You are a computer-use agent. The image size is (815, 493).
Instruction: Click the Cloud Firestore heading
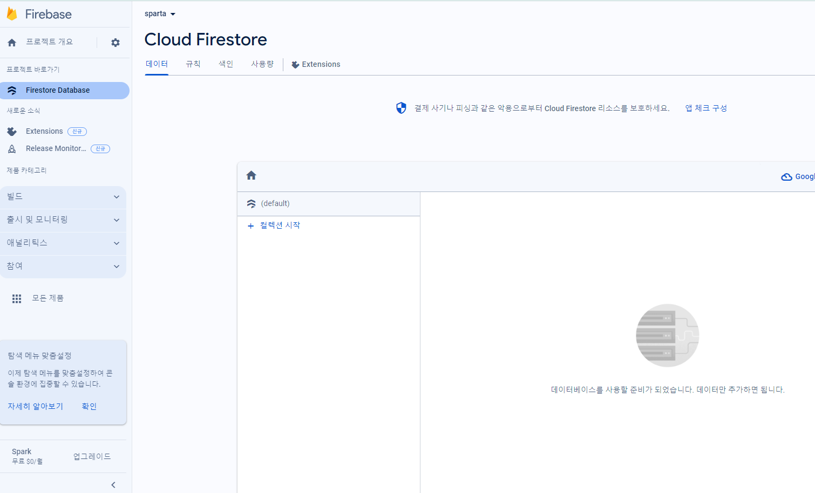pyautogui.click(x=206, y=39)
